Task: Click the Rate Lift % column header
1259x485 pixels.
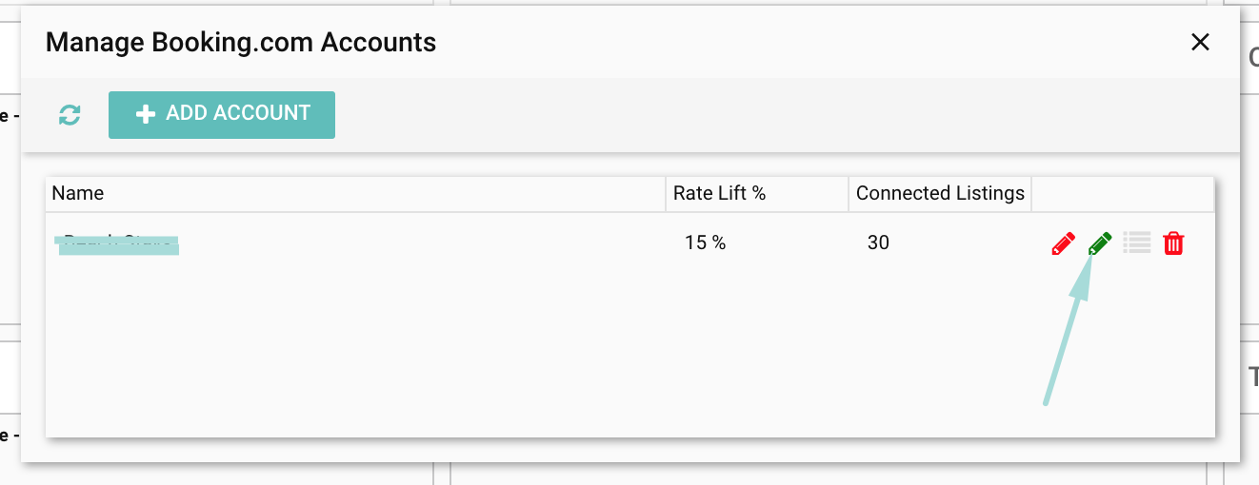Action: [x=719, y=193]
